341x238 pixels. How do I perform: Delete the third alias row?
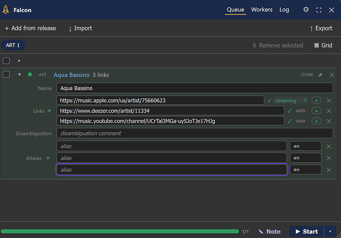329,170
